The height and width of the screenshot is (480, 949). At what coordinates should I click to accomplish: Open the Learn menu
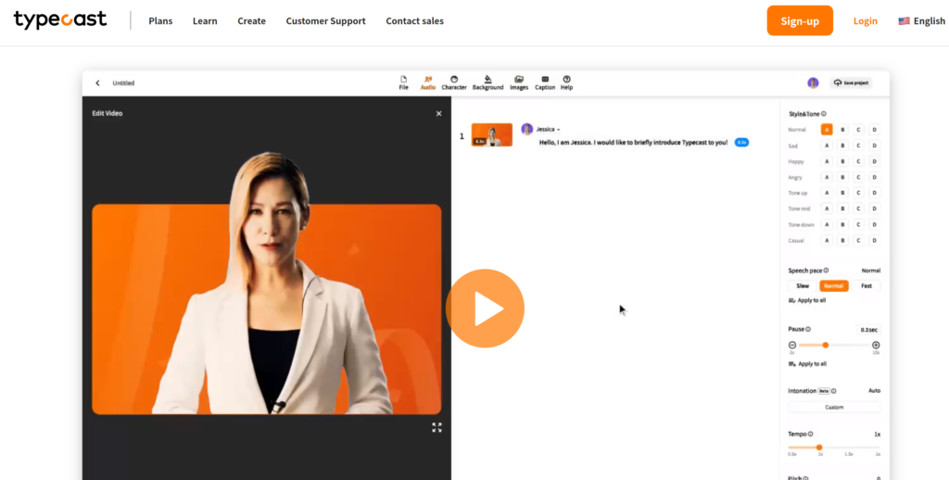(x=205, y=20)
